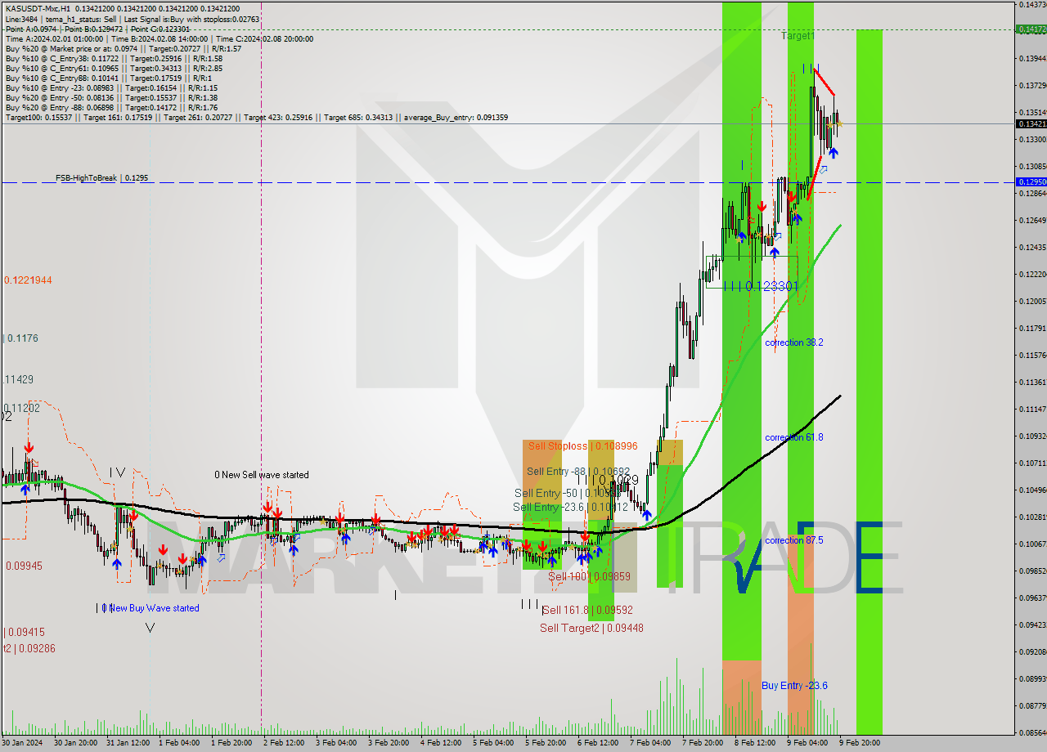Click the blue 0.12950 price axis tag
The width and height of the screenshot is (1047, 752).
[x=1030, y=181]
